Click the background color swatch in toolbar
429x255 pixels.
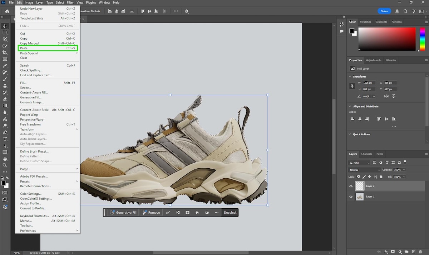pyautogui.click(x=7, y=186)
